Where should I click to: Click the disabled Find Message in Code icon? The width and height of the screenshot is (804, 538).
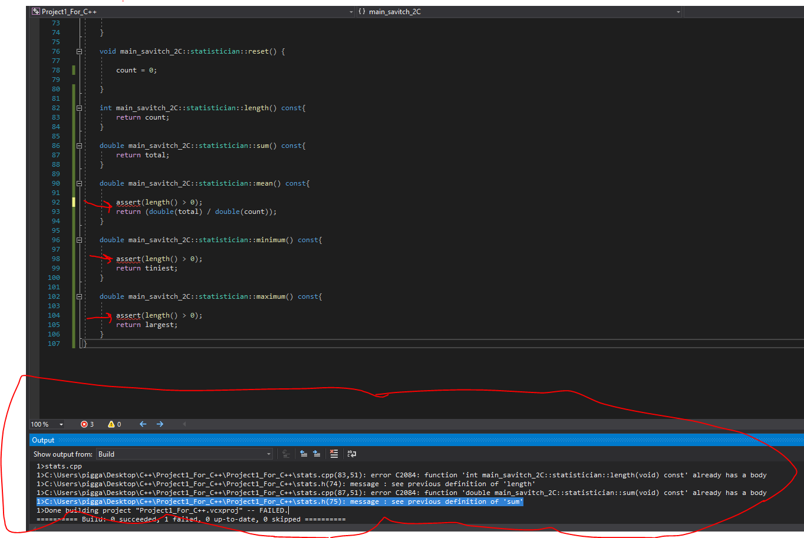(x=286, y=454)
